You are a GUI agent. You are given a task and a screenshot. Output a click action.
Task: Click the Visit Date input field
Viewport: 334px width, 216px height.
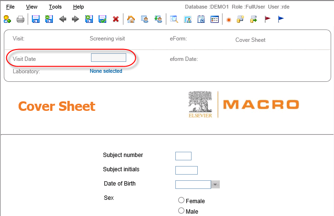tap(109, 58)
